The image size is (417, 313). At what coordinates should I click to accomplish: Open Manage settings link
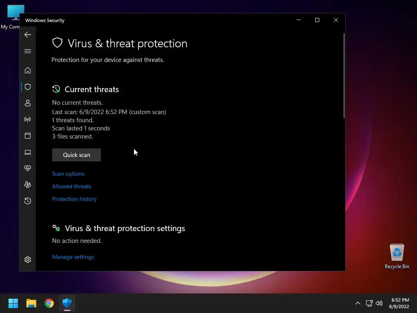pyautogui.click(x=73, y=257)
